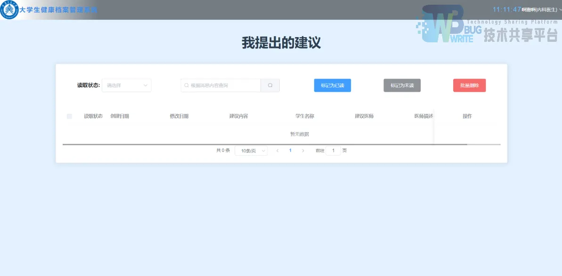Click the 前往 page number input box
The image size is (562, 276).
(x=333, y=150)
